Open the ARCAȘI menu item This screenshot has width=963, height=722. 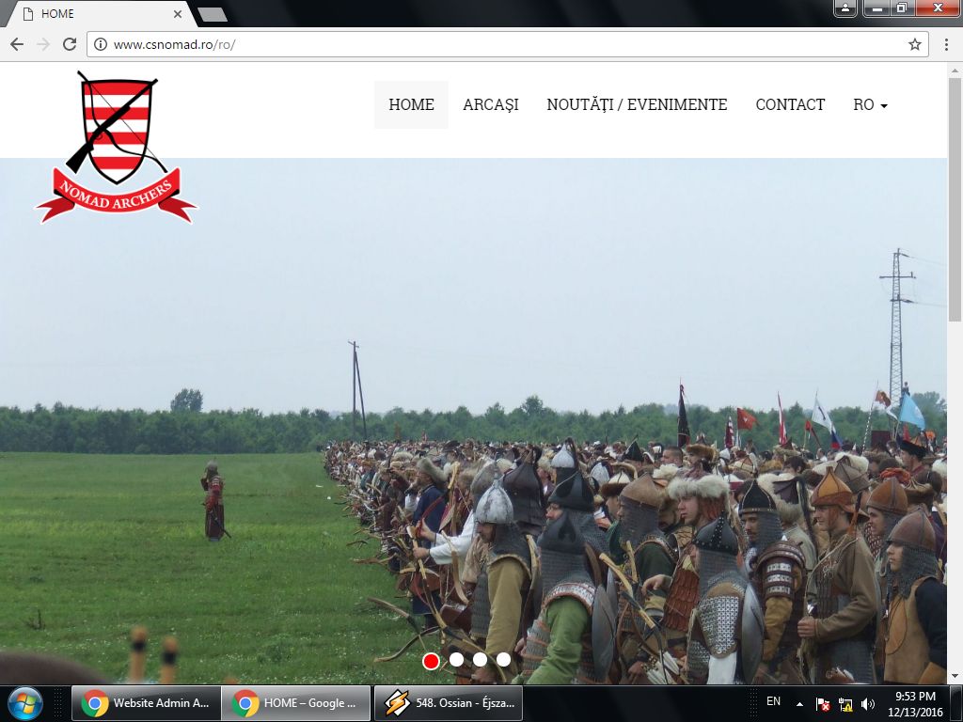pos(491,104)
